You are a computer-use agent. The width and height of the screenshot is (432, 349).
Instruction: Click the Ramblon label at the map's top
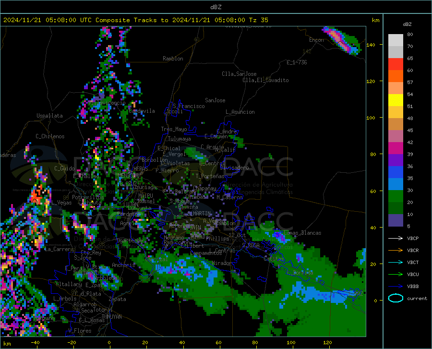point(173,59)
